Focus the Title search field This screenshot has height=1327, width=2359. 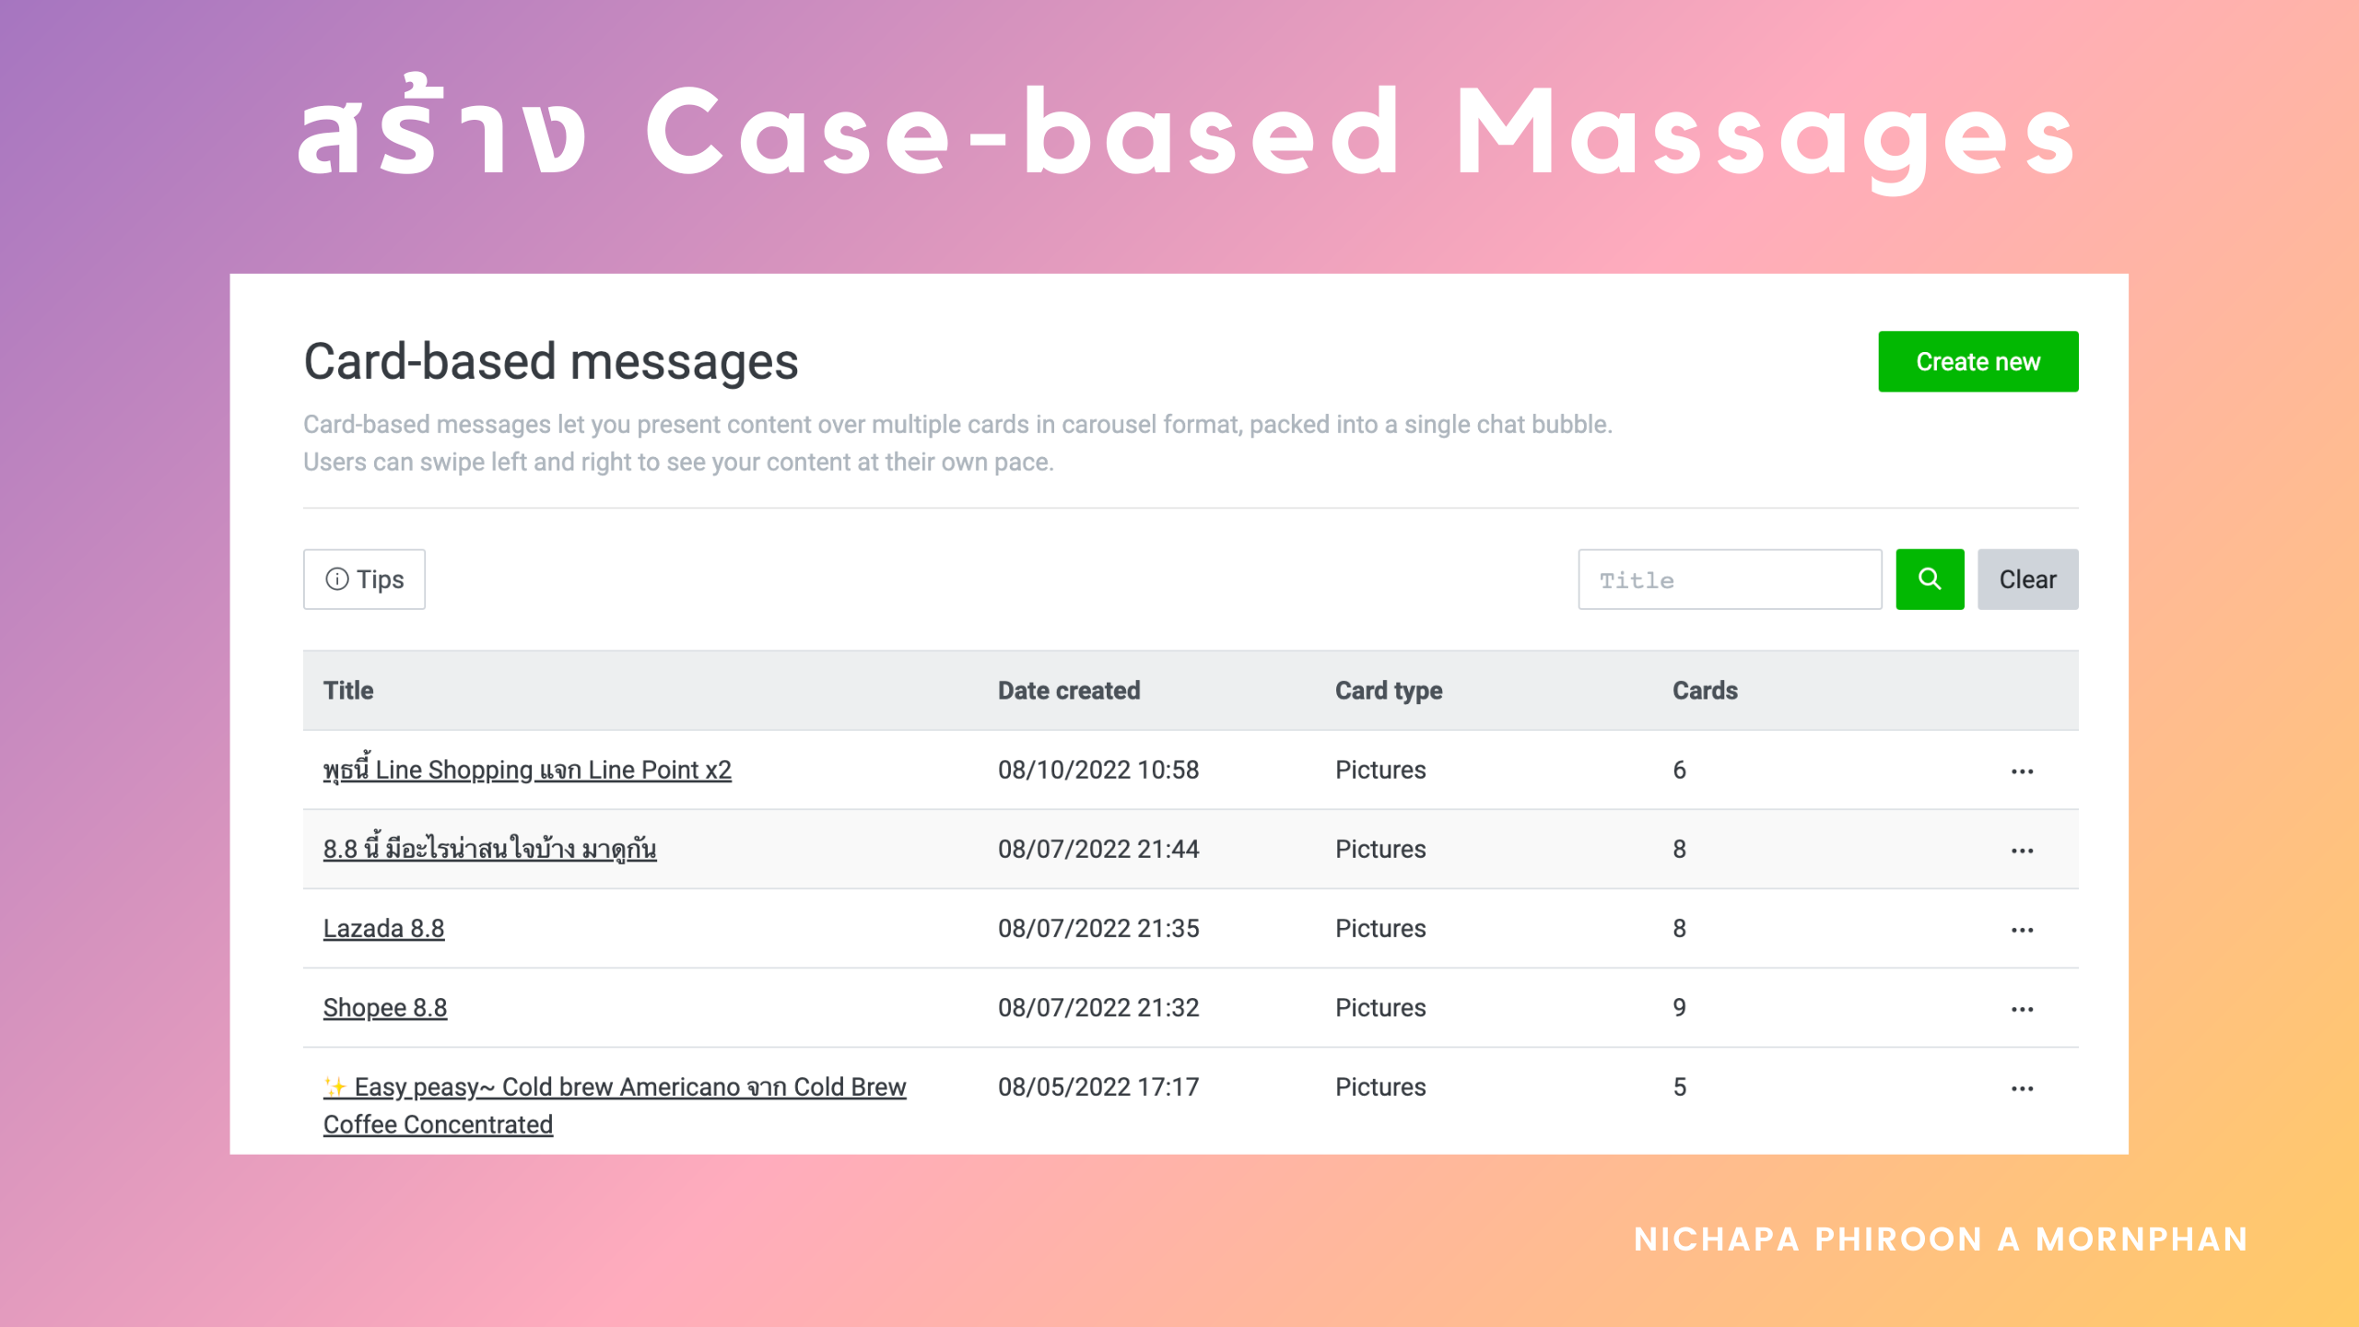1730,579
